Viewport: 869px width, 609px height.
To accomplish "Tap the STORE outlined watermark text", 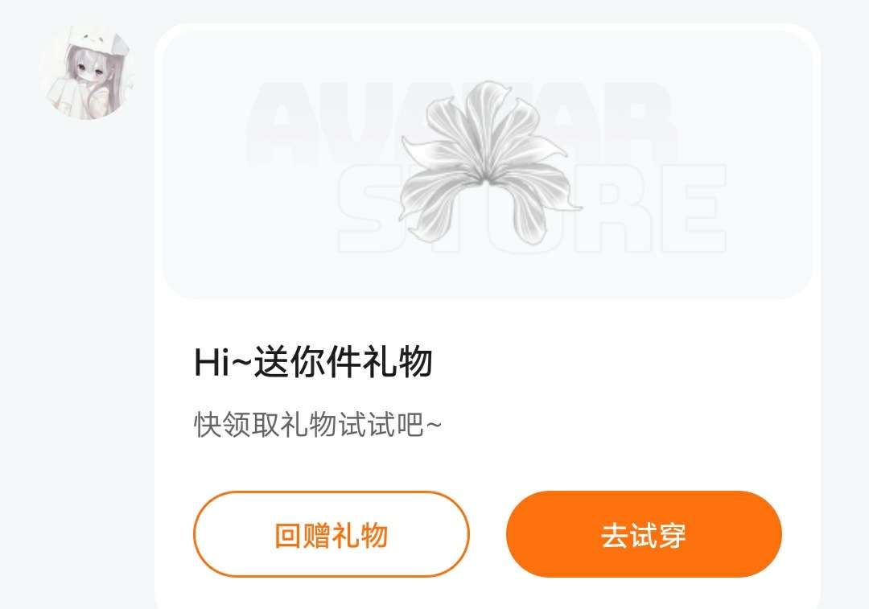I will (x=532, y=209).
